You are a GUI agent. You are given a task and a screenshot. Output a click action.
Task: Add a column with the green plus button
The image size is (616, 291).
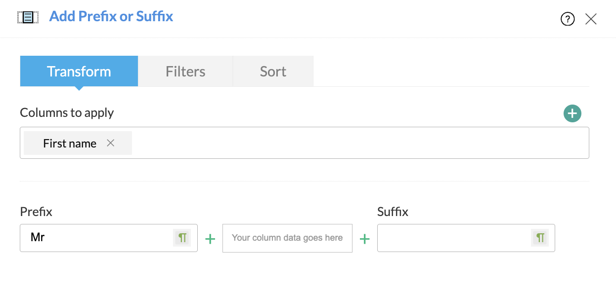(572, 113)
